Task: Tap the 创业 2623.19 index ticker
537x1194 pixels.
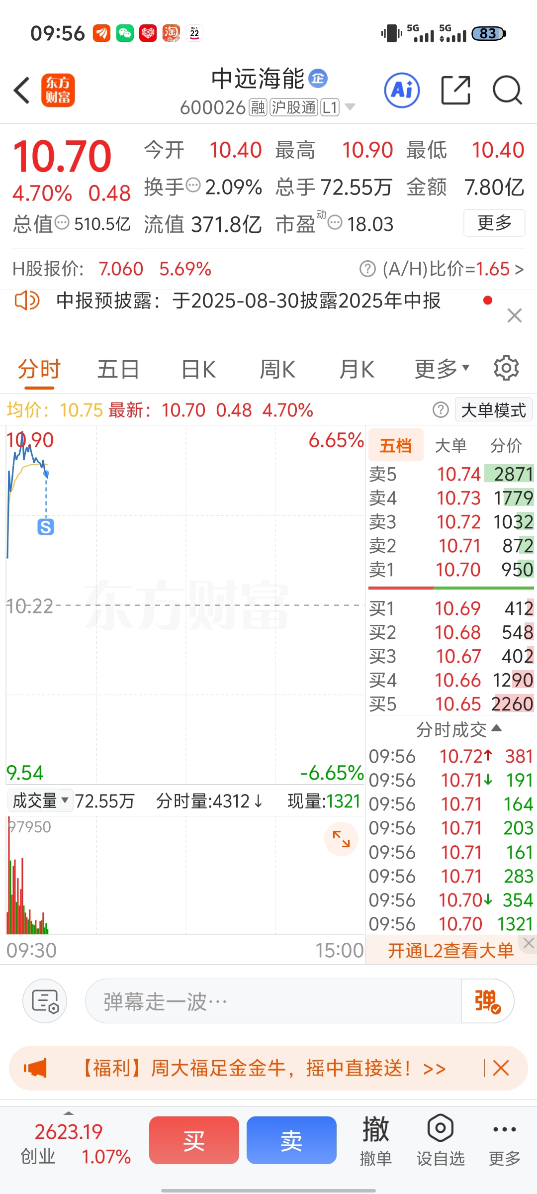Action: (x=76, y=1144)
